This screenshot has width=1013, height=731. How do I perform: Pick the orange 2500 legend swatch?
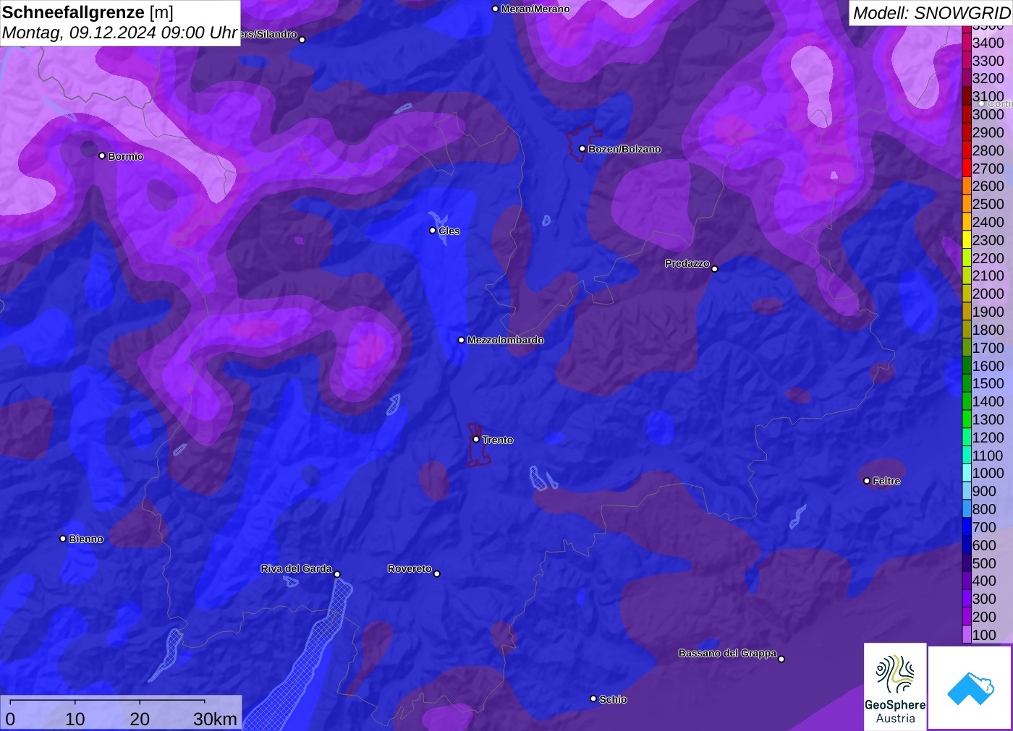pyautogui.click(x=967, y=204)
